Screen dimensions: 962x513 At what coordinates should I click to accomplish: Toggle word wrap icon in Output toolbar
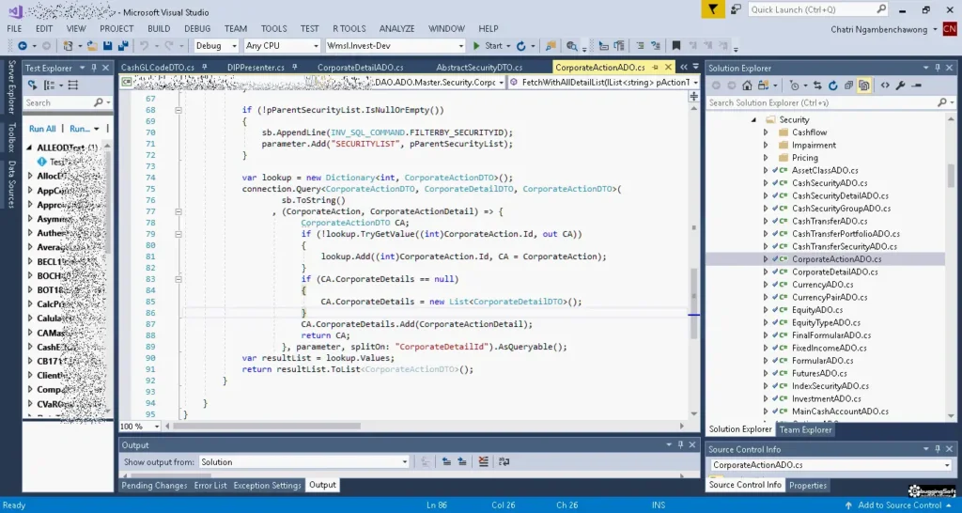[x=504, y=462]
